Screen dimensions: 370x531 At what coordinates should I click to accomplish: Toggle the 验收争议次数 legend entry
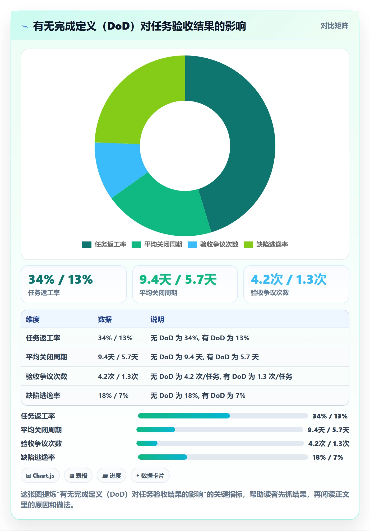(213, 244)
